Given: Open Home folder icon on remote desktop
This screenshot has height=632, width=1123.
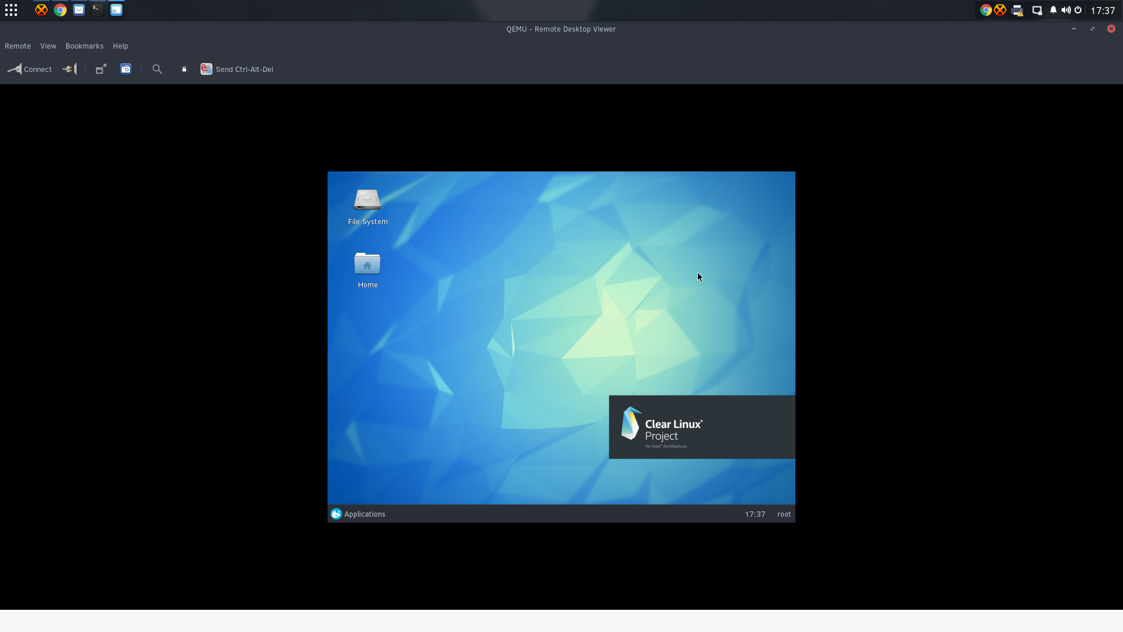Looking at the screenshot, I should click(x=367, y=270).
